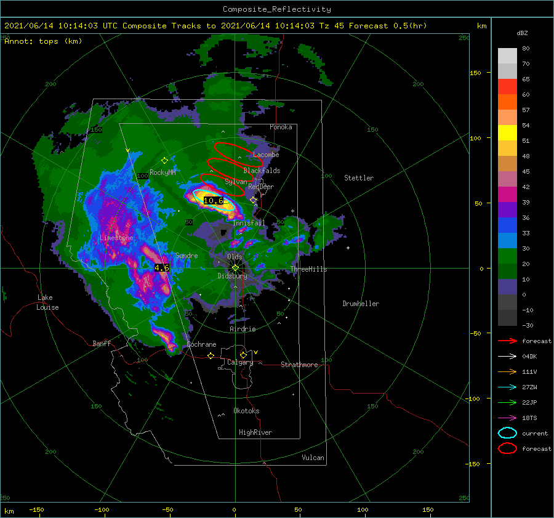Select the white 04DK arrow legend icon

[507, 356]
